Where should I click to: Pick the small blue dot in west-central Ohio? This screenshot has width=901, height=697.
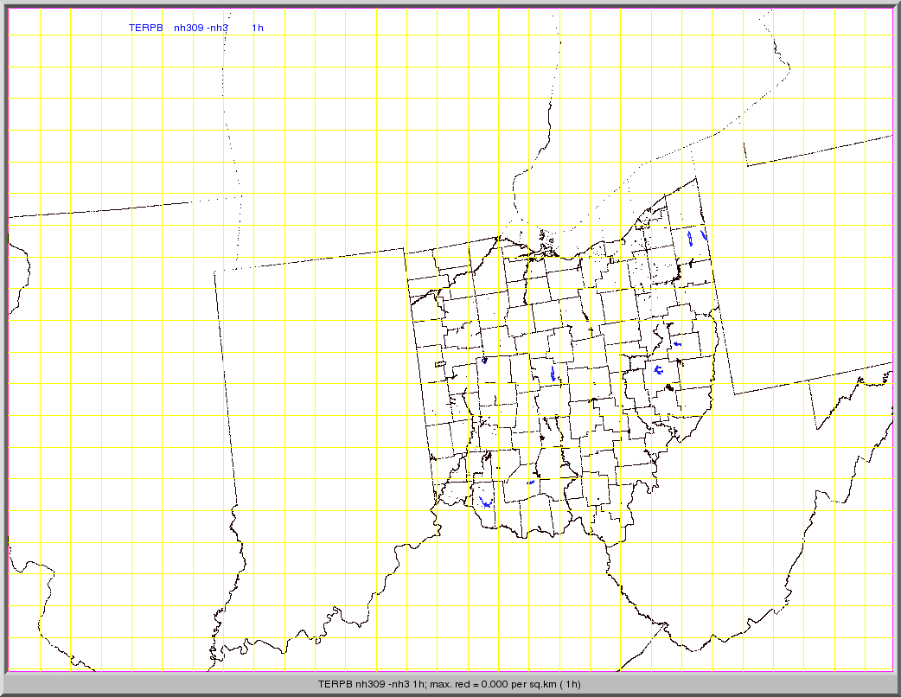pos(484,360)
